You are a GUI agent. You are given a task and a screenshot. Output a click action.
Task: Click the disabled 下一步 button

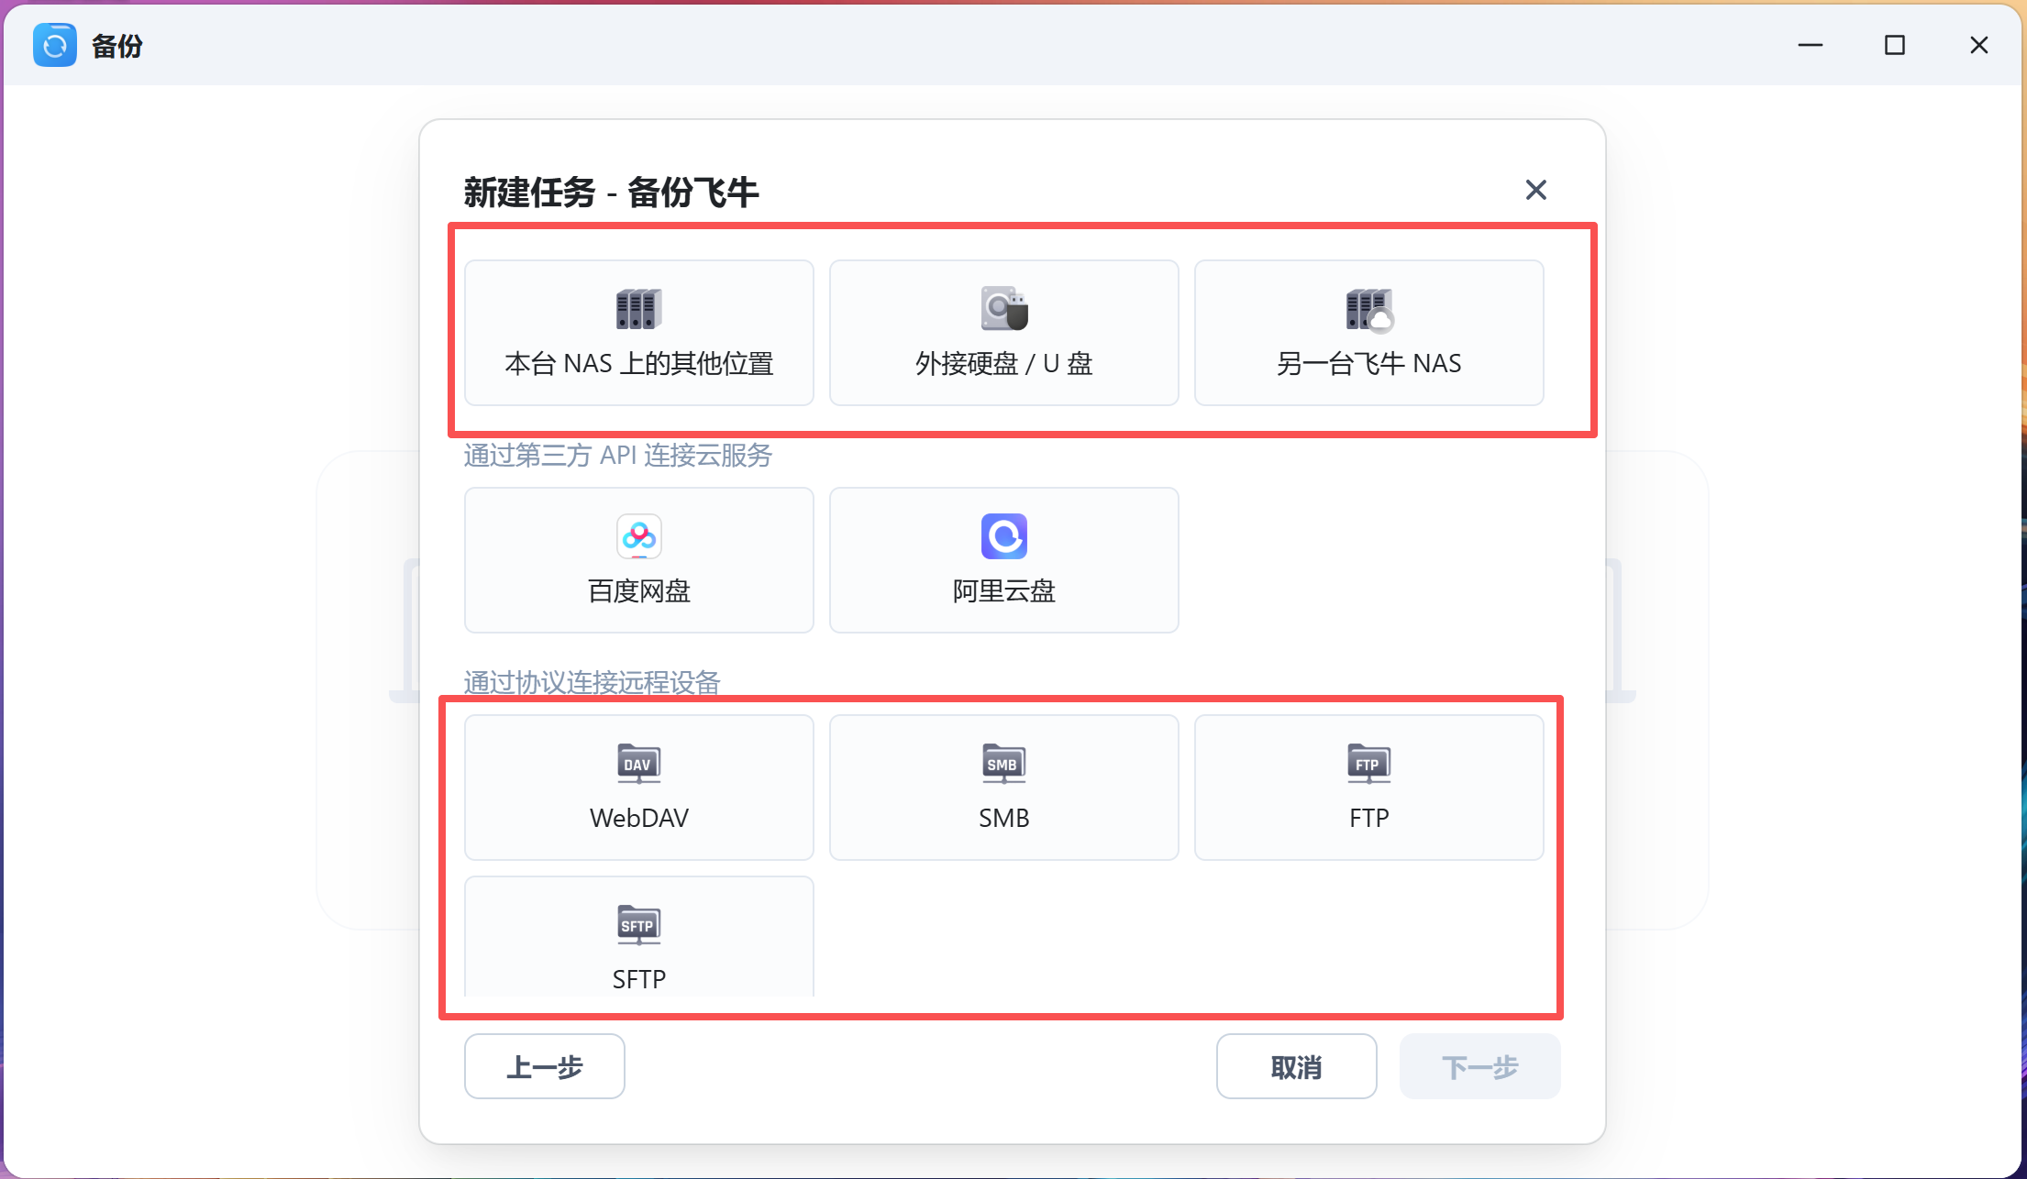coord(1479,1066)
